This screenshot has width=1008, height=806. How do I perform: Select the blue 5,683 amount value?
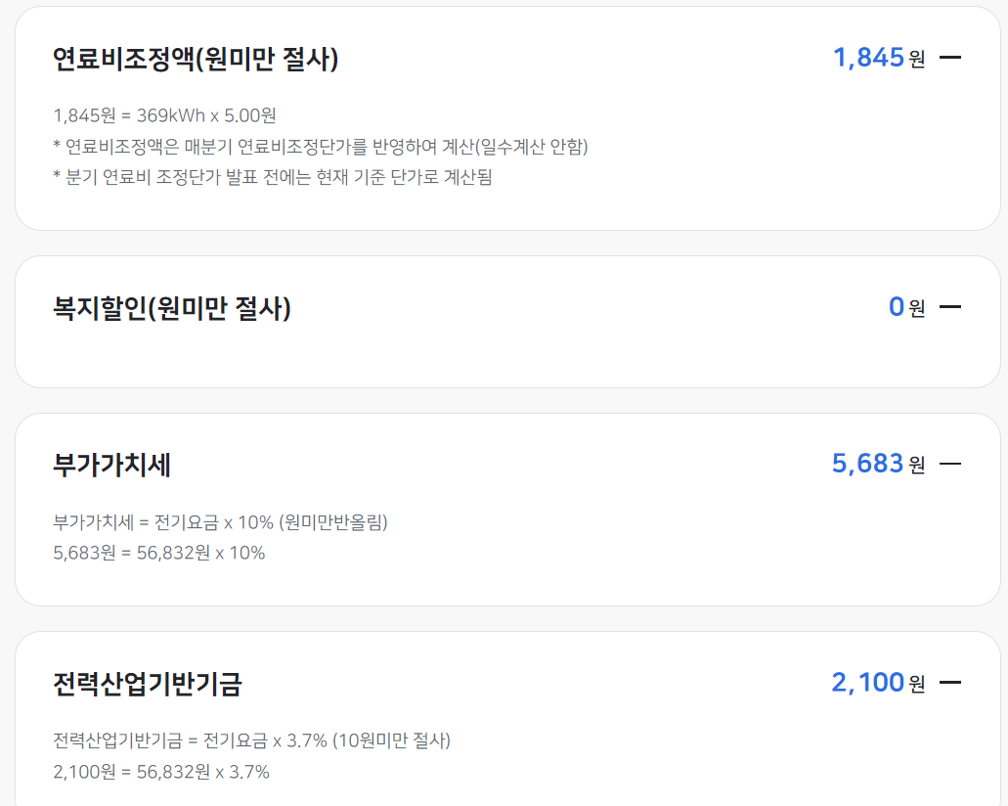(x=868, y=464)
